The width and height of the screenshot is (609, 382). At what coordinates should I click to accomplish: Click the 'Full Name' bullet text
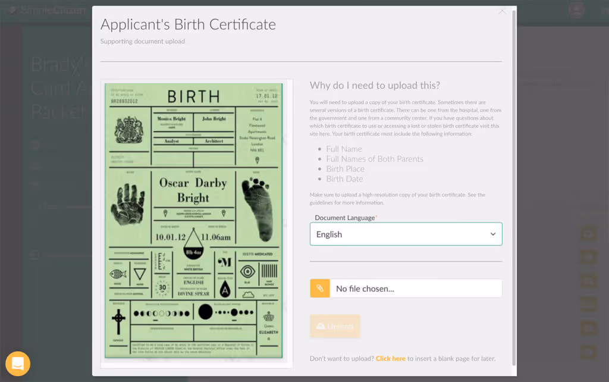point(344,149)
